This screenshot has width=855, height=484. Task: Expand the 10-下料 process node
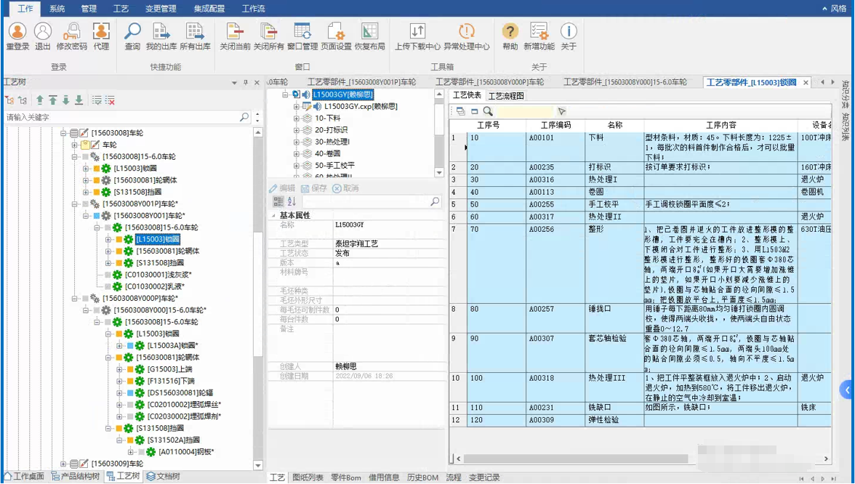click(297, 118)
